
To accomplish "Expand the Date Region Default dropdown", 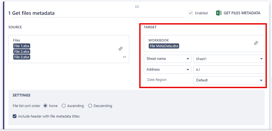I will [x=229, y=80].
